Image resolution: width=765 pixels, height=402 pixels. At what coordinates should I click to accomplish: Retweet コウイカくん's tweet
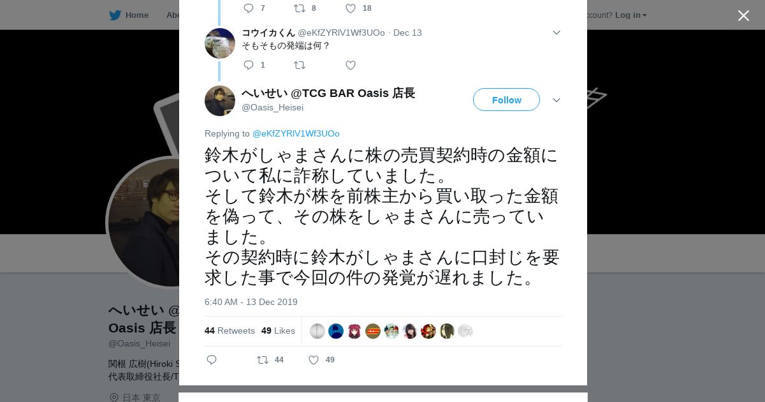click(300, 65)
